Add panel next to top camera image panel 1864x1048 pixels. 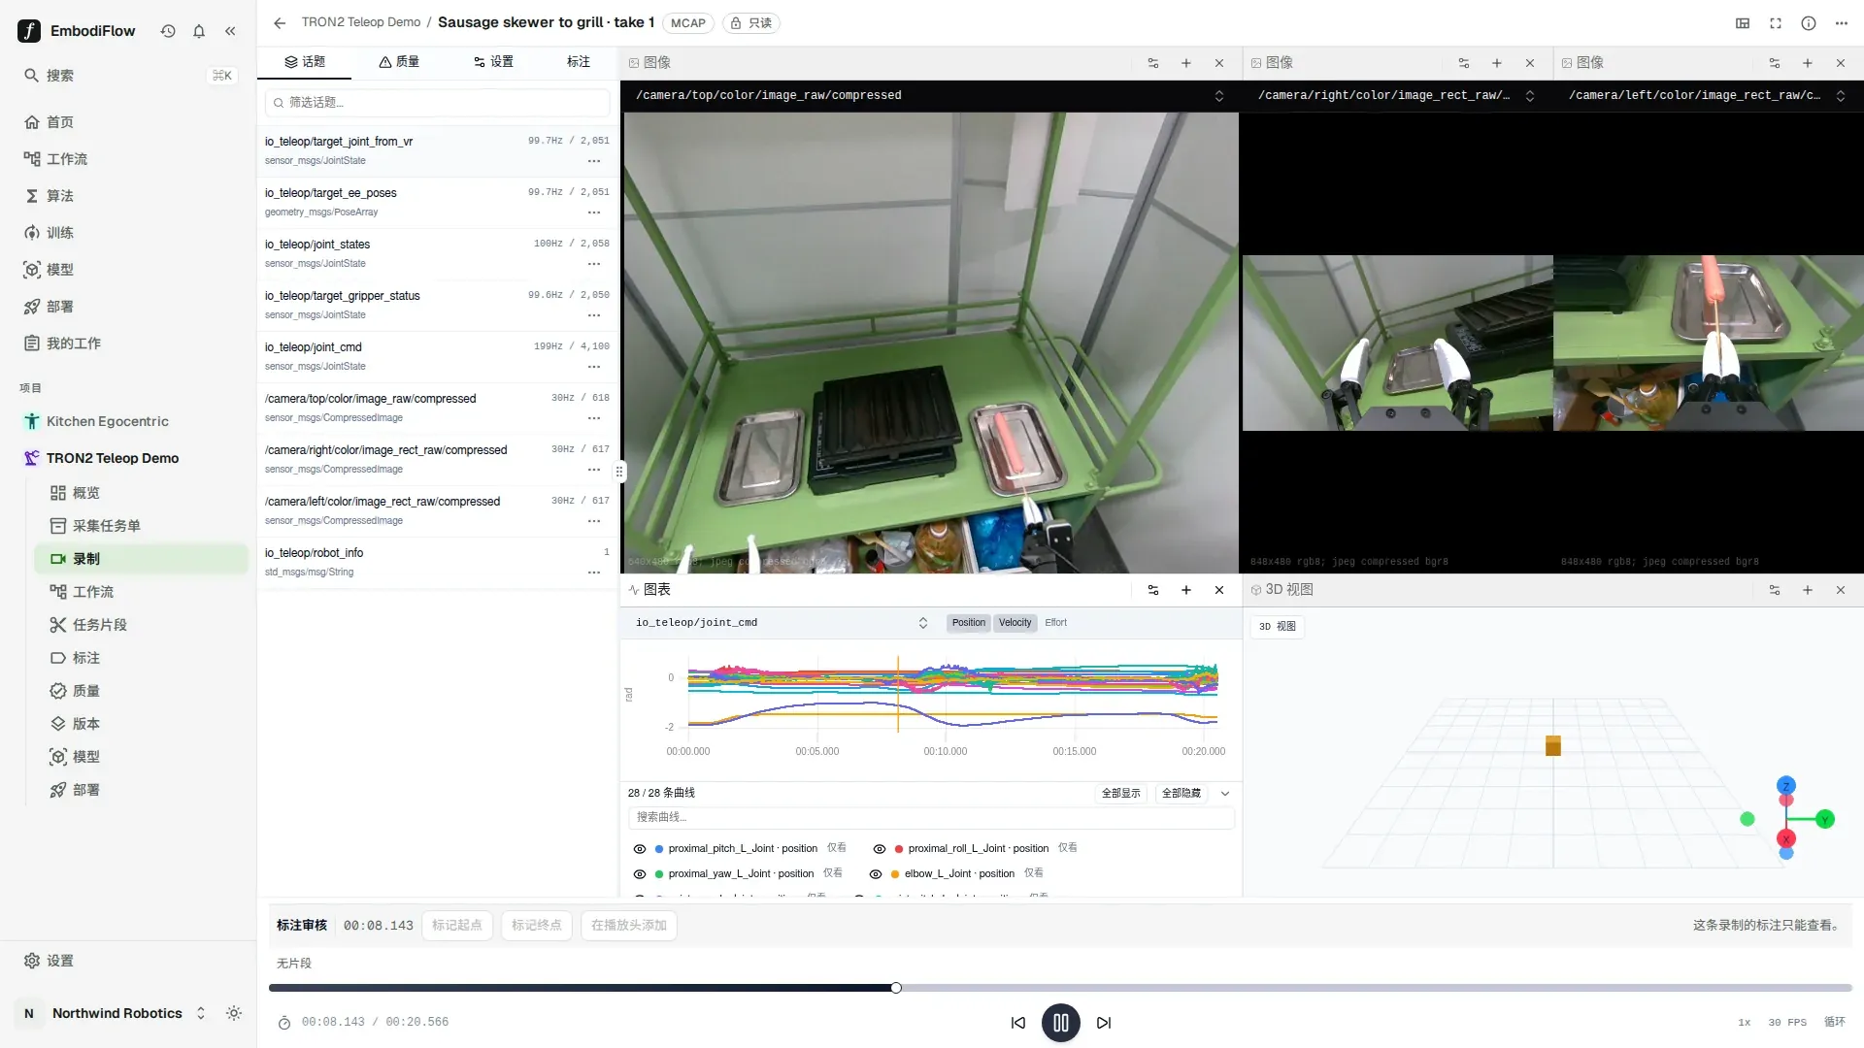(1186, 63)
